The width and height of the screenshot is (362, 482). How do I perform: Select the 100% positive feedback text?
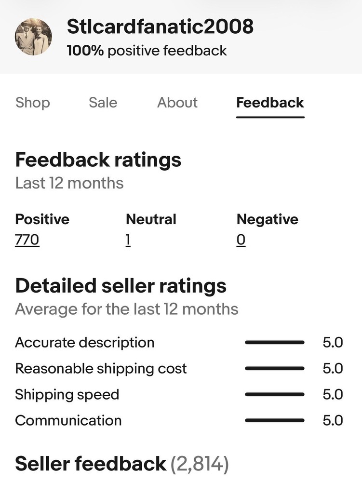coord(147,51)
